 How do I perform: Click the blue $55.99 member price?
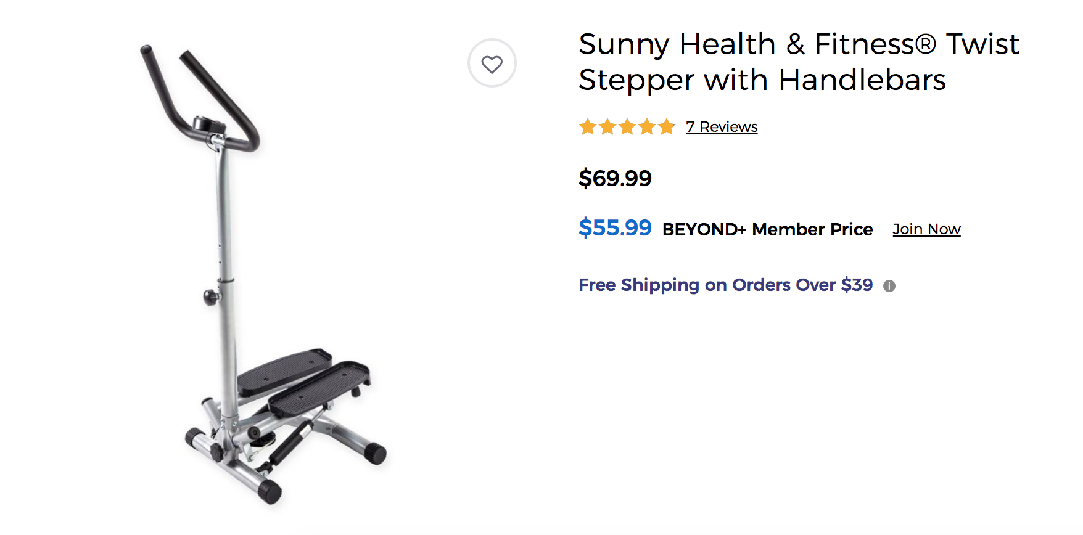pyautogui.click(x=615, y=228)
